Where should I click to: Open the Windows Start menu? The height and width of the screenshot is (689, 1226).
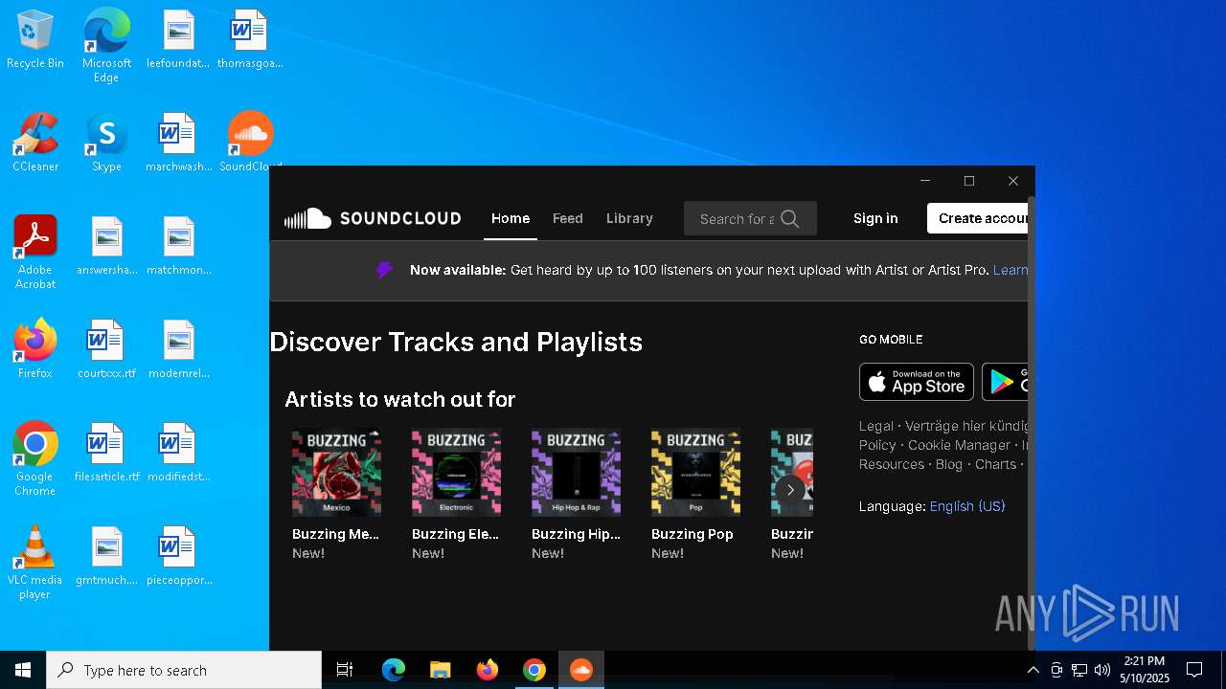tap(23, 670)
